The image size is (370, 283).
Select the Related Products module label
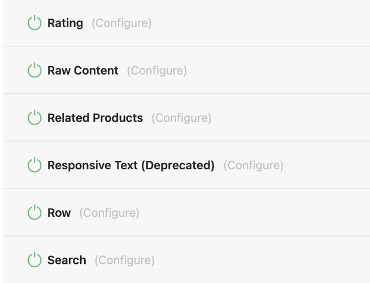click(95, 118)
